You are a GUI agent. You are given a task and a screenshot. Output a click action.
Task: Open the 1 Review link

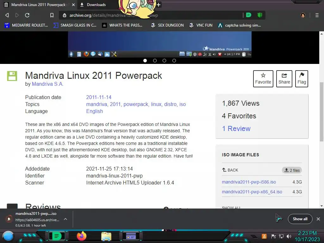[x=236, y=128]
